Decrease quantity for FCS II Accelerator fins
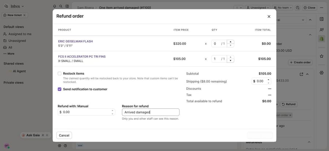 click(x=231, y=61)
